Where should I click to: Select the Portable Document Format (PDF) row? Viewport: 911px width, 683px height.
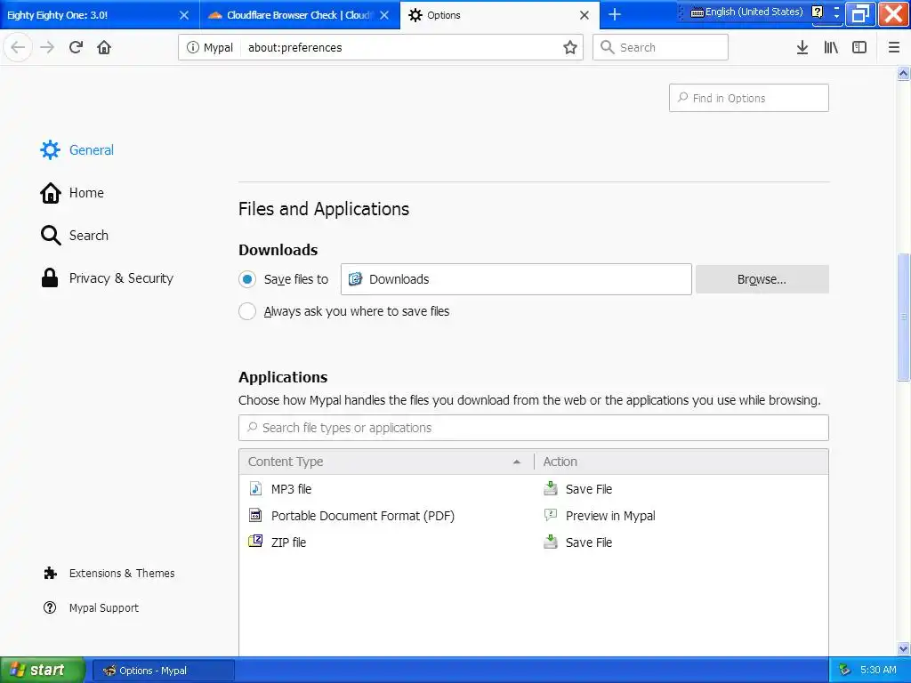(534, 516)
